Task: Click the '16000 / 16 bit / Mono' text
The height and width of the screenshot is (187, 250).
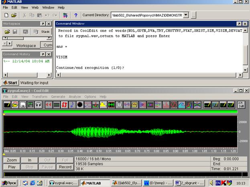Action: [x=93, y=159]
